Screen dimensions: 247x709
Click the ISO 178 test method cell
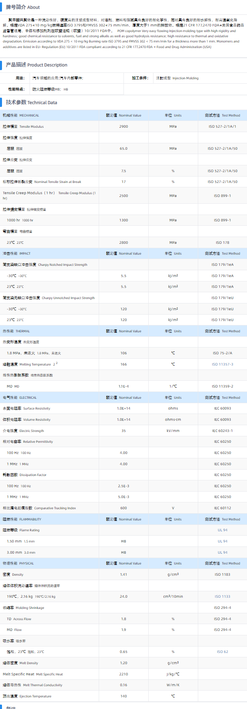click(x=222, y=243)
